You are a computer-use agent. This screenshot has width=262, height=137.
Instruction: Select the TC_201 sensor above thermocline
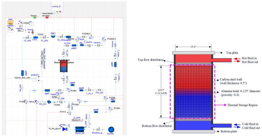[64, 53]
